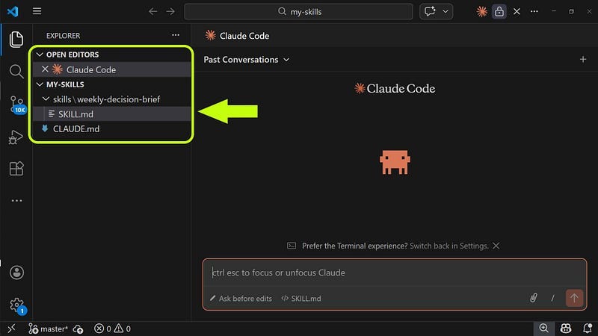Viewport: 598px width, 336px height.
Task: Close the Claude Code open editor
Action: [x=45, y=69]
